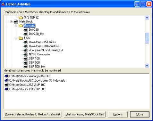The image size is (153, 121).
Task: Click the tree vertical scrollbar thumb
Action: click(147, 38)
